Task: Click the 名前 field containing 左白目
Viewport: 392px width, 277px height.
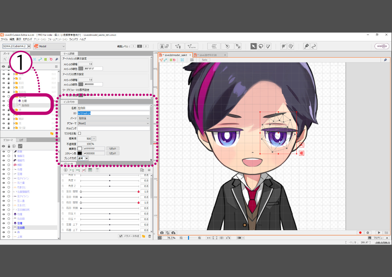Action: (114, 108)
